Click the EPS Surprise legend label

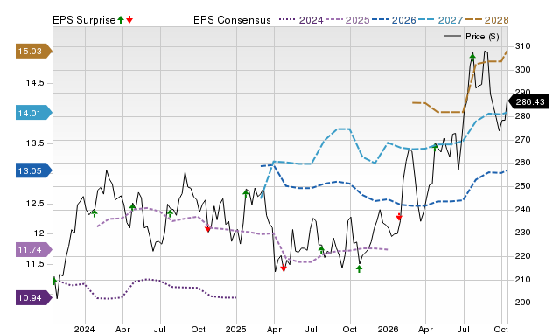pyautogui.click(x=84, y=20)
